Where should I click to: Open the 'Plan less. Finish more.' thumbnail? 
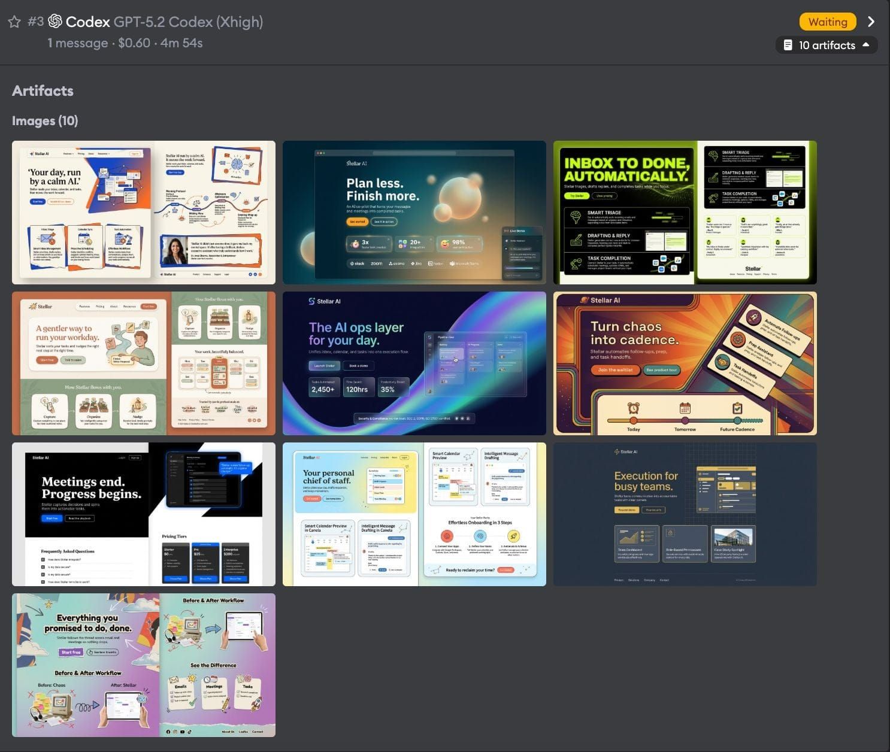click(x=414, y=212)
